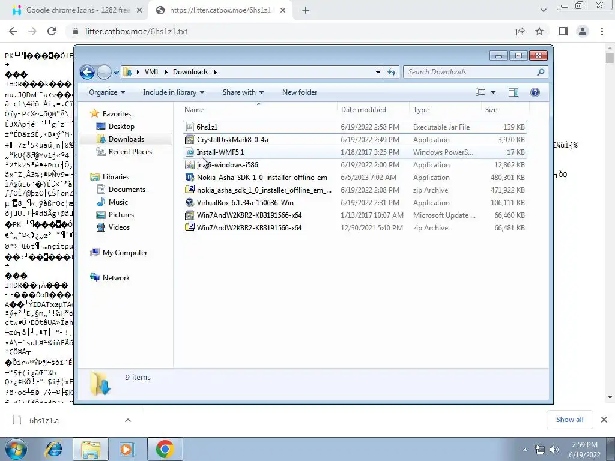Select the nokia_asha_sdk zip archive icon
Viewport: 615px width, 461px height.
pyautogui.click(x=190, y=190)
